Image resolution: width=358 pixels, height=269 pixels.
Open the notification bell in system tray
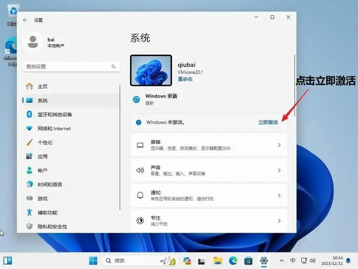click(347, 261)
